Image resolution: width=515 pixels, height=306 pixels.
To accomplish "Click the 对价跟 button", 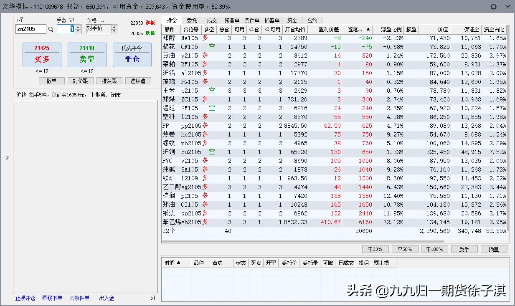I will [x=80, y=81].
